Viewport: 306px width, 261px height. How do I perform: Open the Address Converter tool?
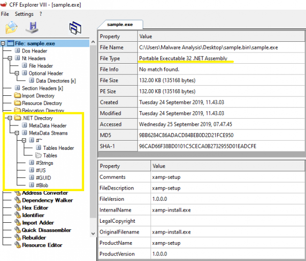pos(44,193)
